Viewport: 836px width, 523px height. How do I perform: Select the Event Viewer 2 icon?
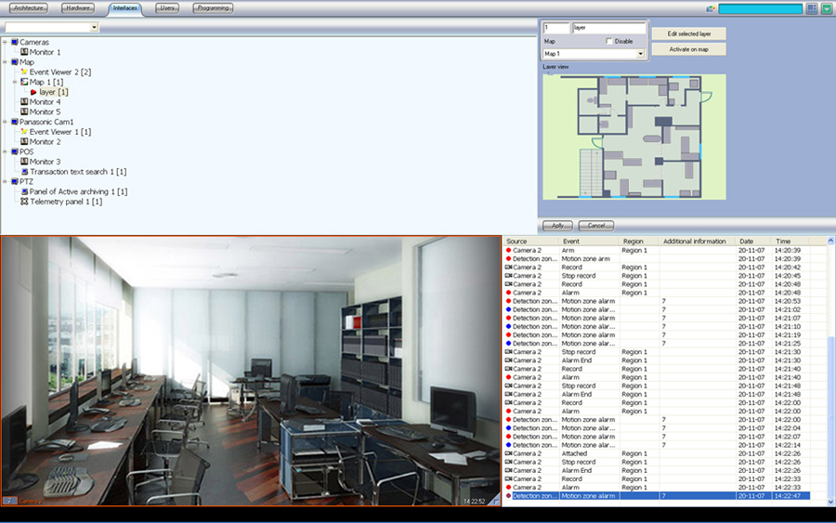[24, 72]
